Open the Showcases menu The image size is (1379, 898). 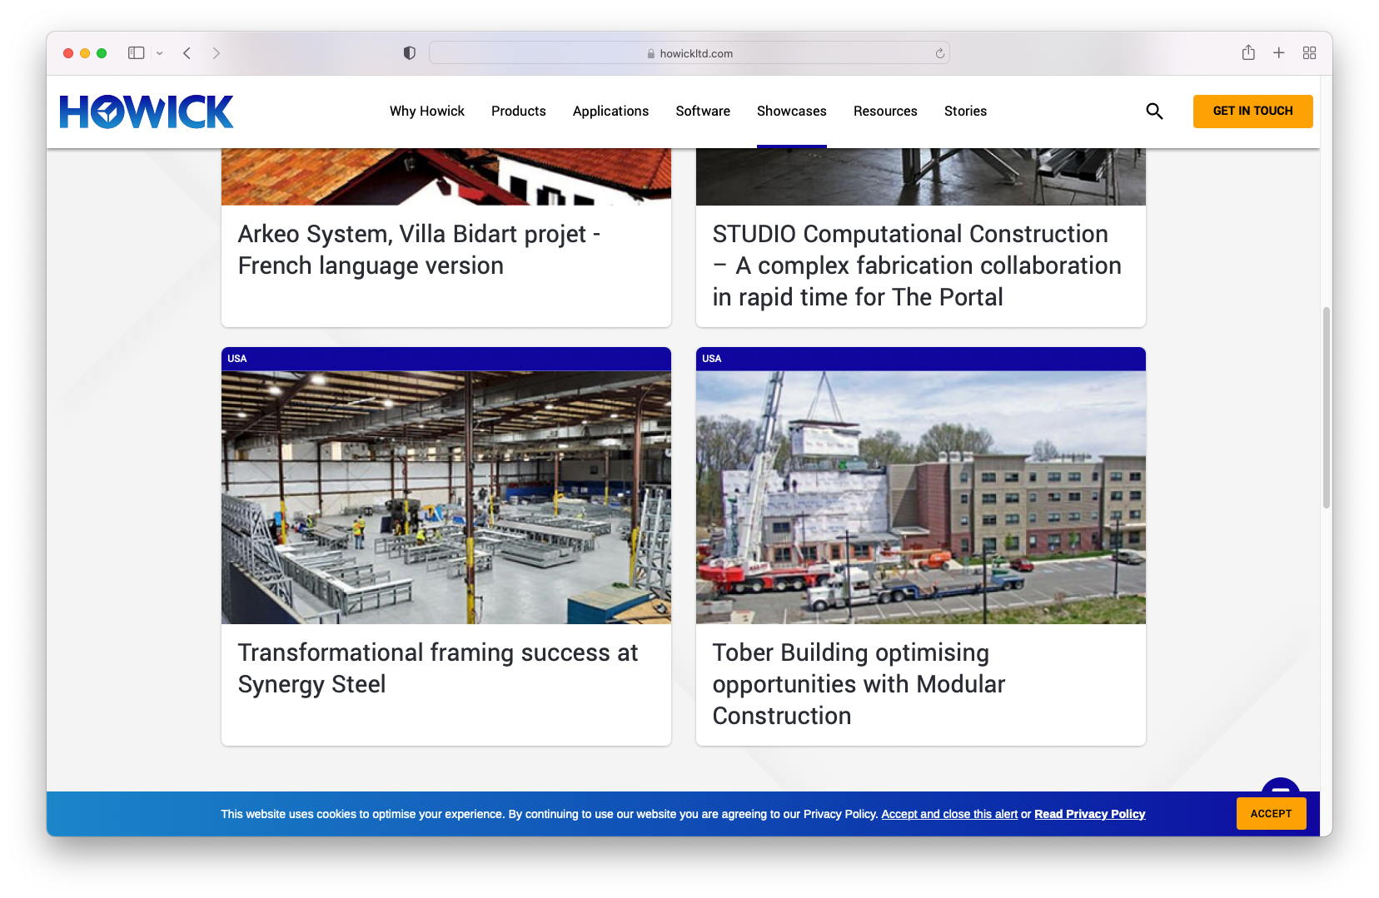click(792, 111)
